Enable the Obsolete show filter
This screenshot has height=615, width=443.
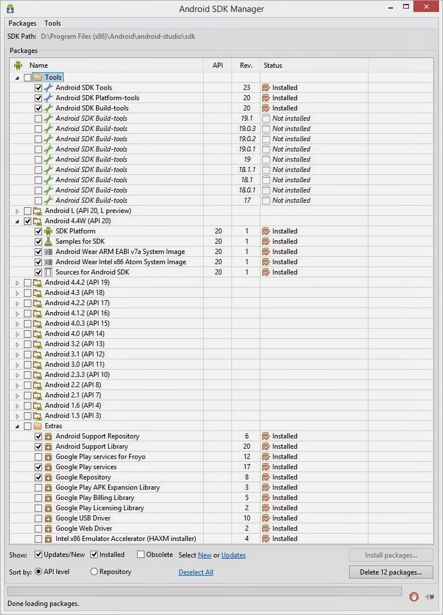pos(140,555)
